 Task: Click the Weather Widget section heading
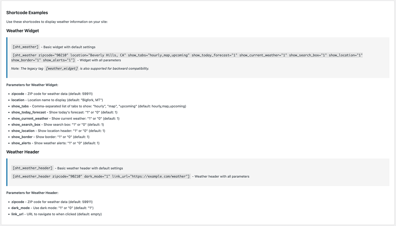[x=23, y=31]
